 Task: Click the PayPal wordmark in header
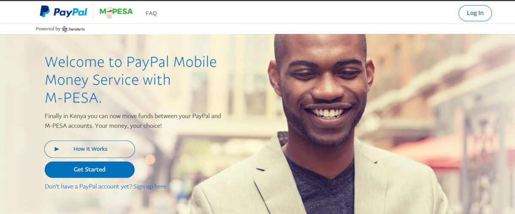pos(70,12)
